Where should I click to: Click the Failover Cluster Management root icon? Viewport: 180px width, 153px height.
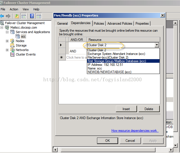click(2, 23)
